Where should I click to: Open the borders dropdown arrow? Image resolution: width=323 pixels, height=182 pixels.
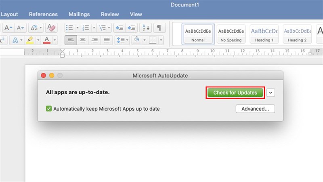pos(161,40)
